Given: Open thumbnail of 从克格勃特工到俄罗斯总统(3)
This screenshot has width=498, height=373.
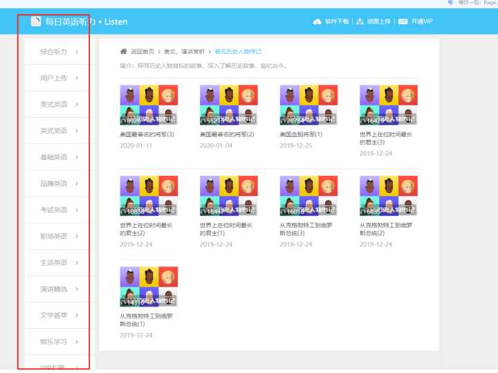Looking at the screenshot, I should (308, 196).
